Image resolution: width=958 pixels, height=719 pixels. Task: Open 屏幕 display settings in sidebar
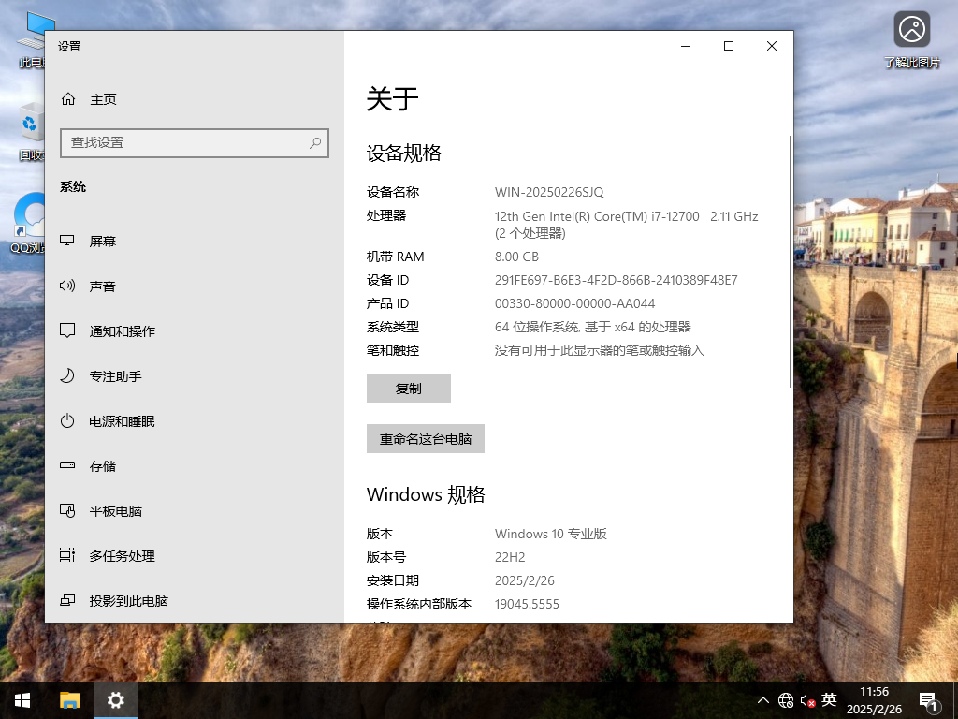pos(103,241)
